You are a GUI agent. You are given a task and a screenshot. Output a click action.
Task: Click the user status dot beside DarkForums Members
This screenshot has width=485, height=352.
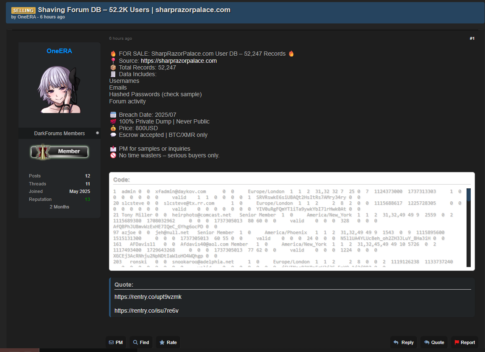coord(98,133)
